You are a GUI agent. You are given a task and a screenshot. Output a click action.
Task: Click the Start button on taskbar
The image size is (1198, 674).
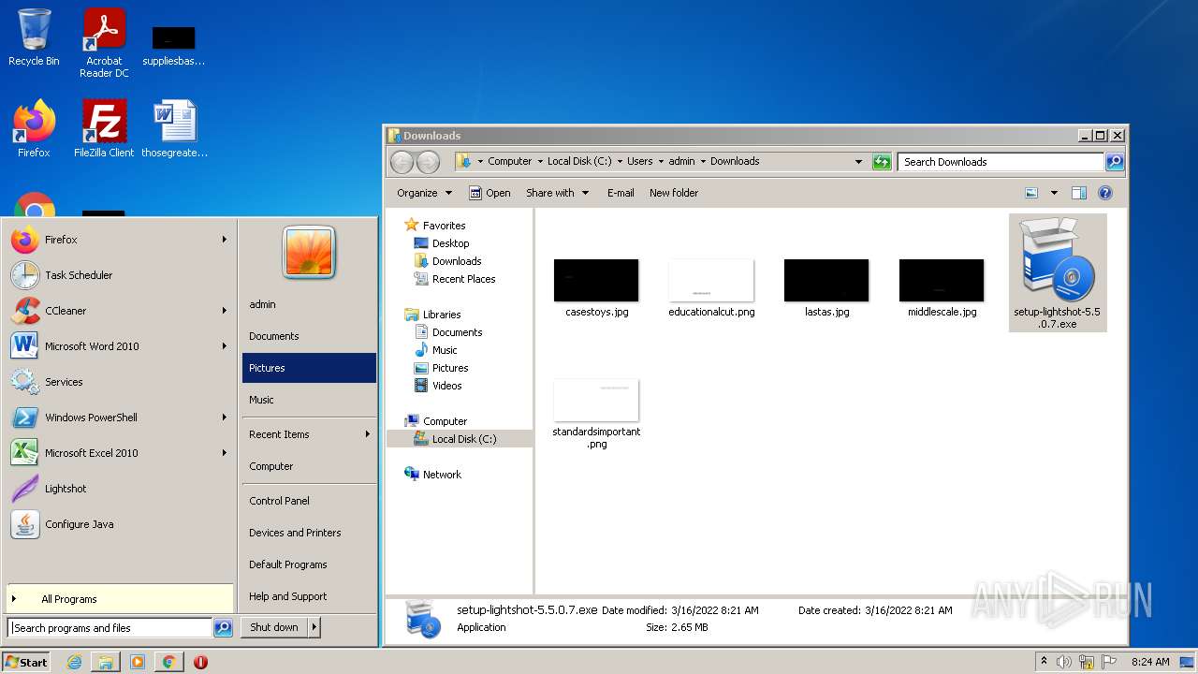(x=26, y=662)
